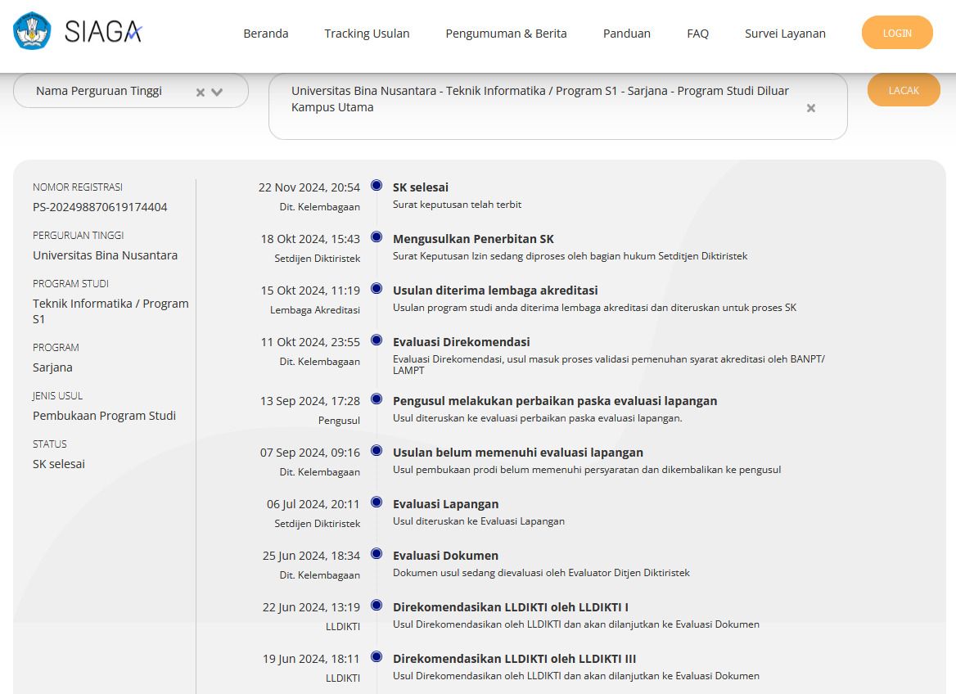Clear the Universitas Bina Nusantara program selection

[x=811, y=108]
